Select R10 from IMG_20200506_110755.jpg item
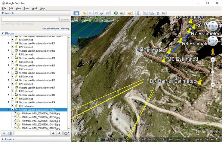The width and height of the screenshot is (222, 142). [x=41, y=117]
